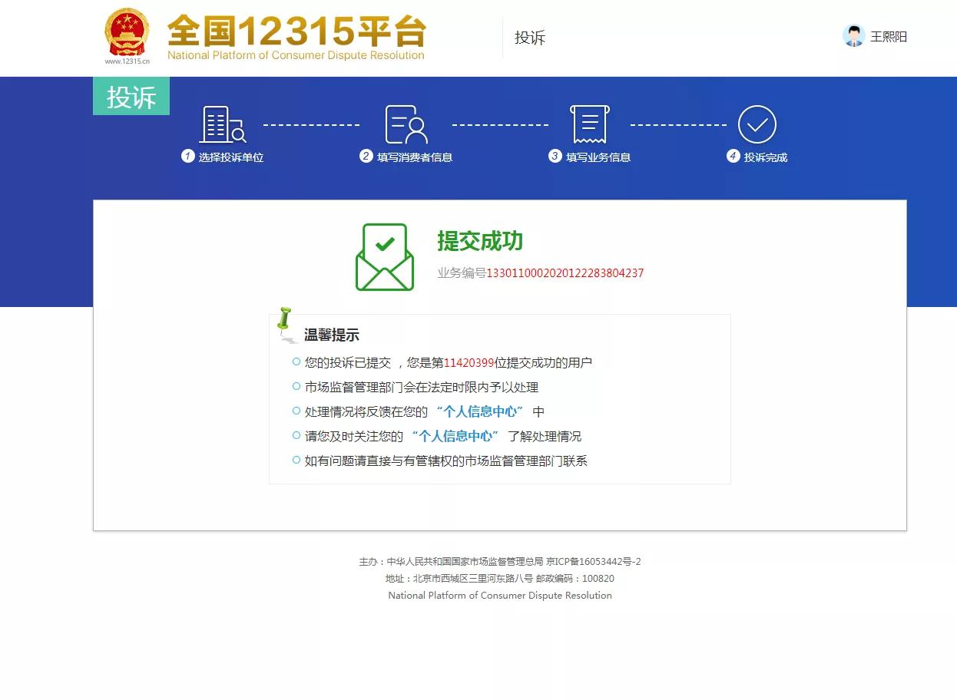957x700 pixels.
Task: Click step 4 投诉完成 label
Action: 765,157
